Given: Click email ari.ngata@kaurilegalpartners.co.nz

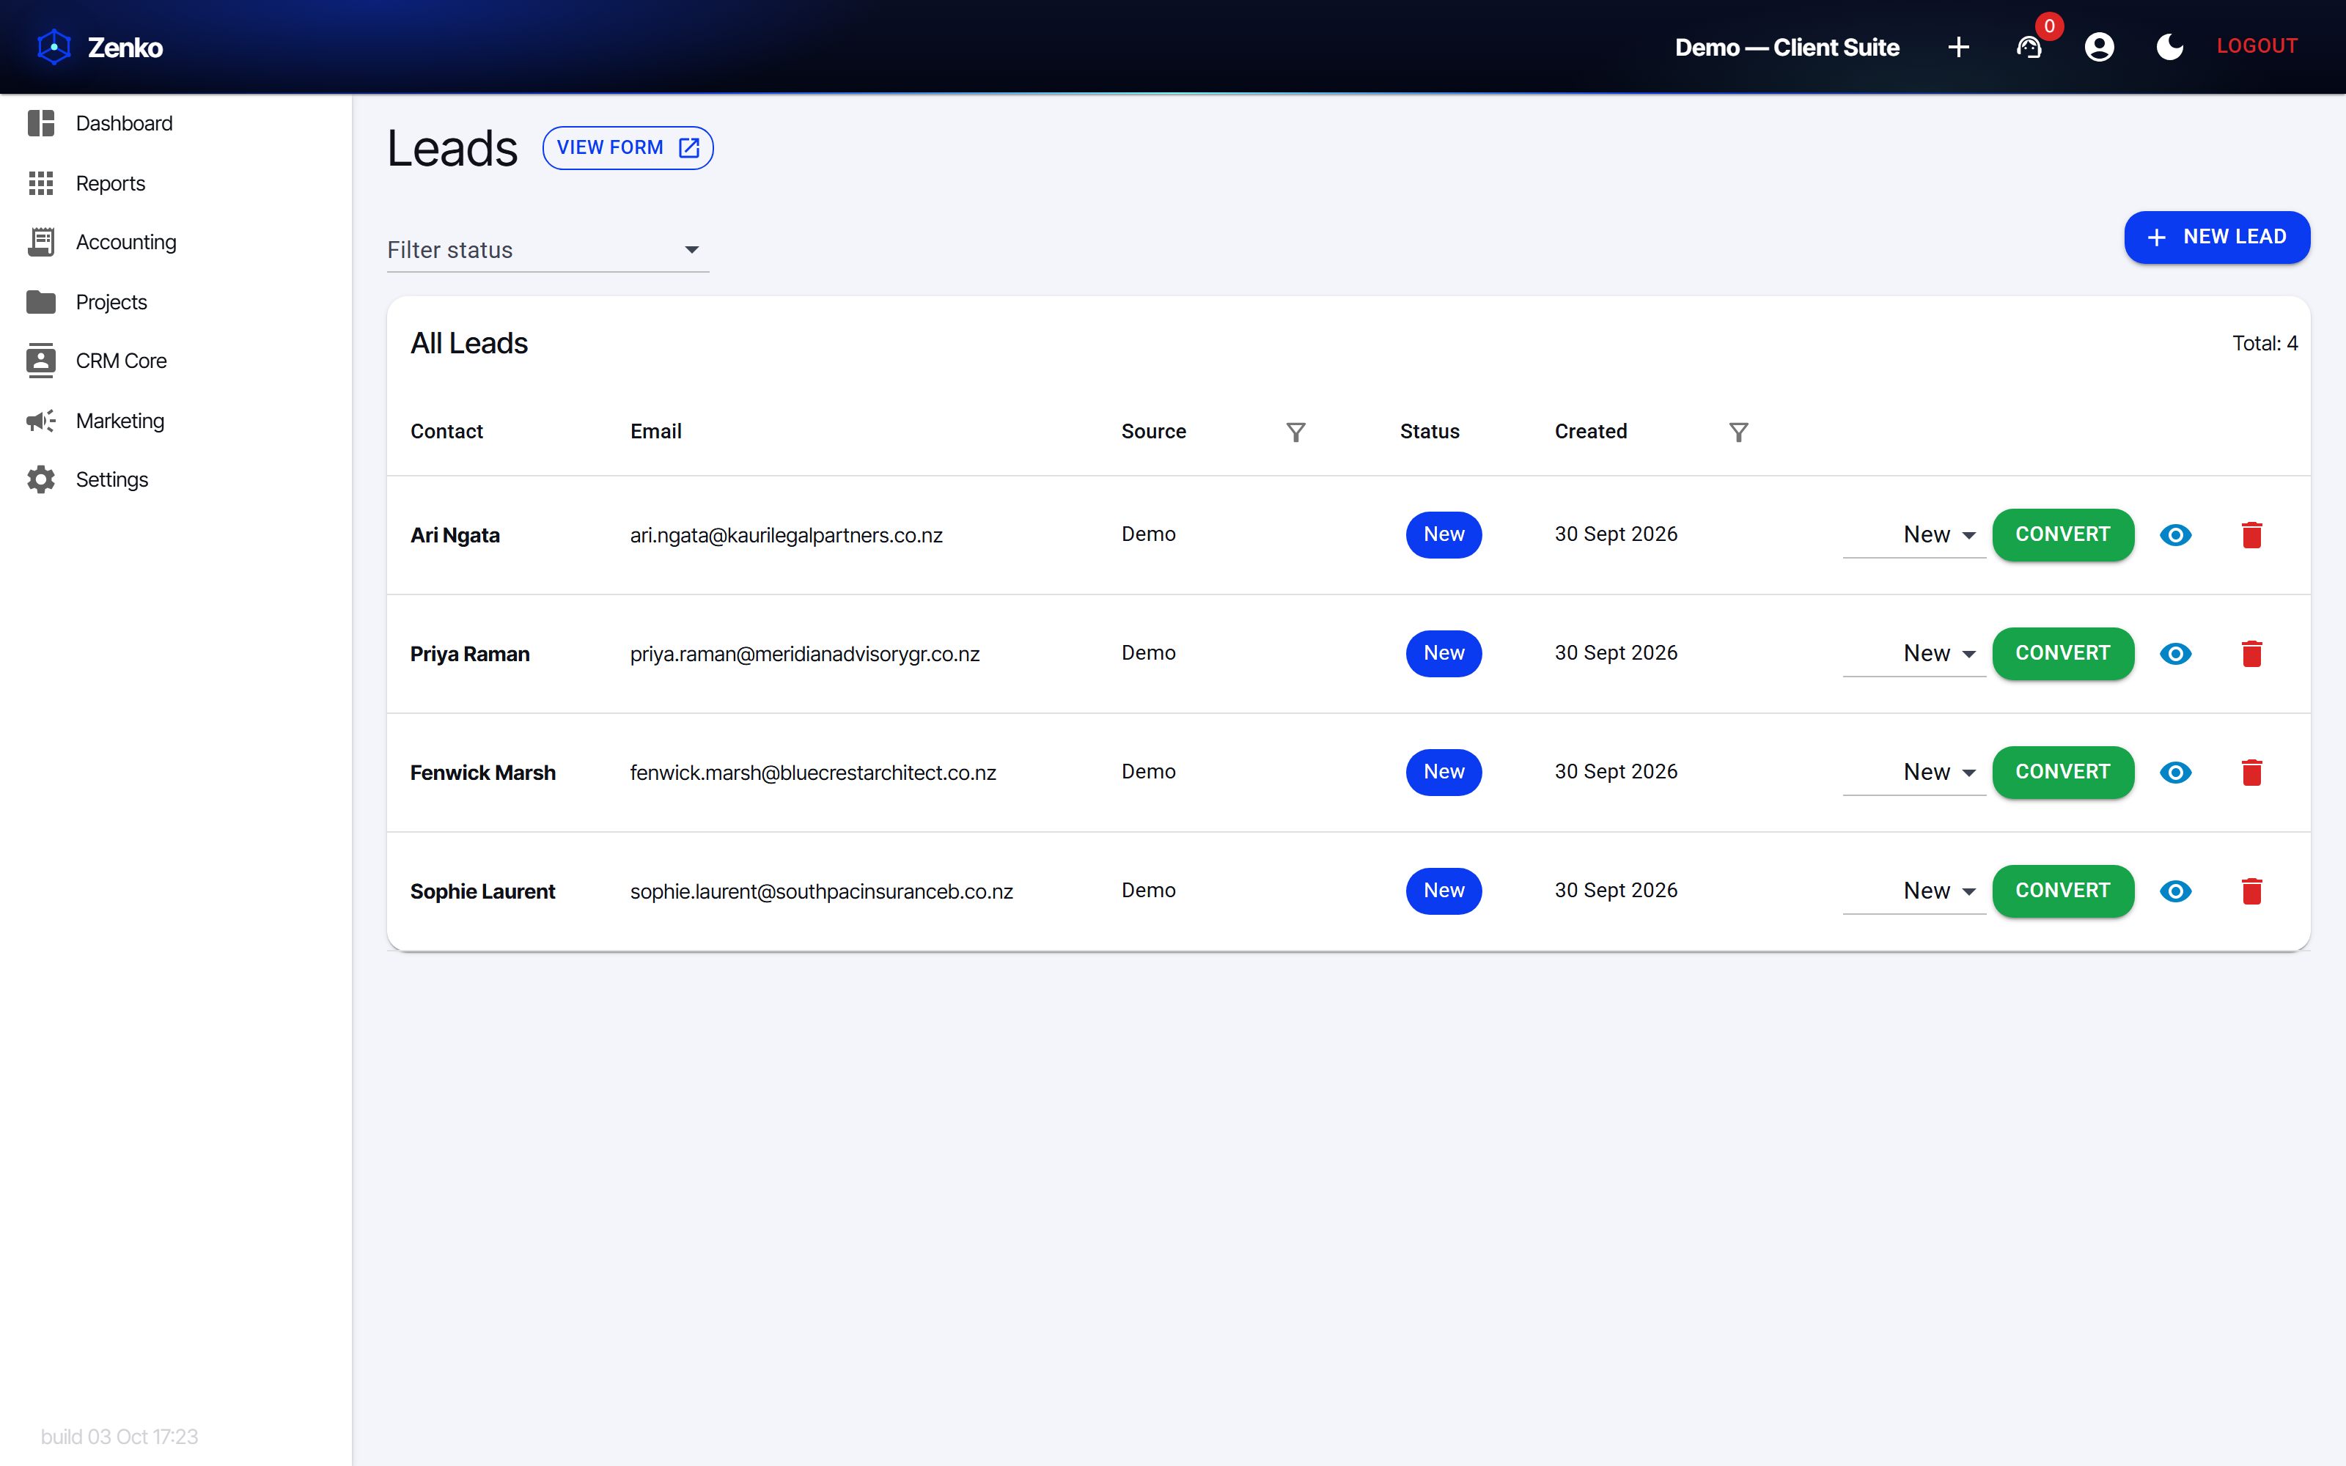Looking at the screenshot, I should tap(786, 535).
